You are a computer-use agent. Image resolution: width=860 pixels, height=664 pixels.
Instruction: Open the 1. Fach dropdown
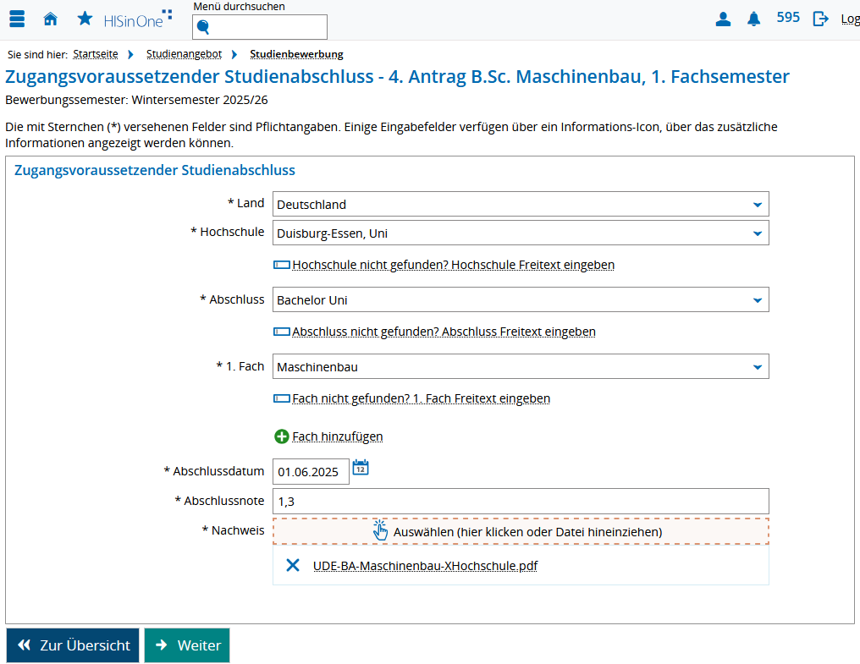(521, 367)
